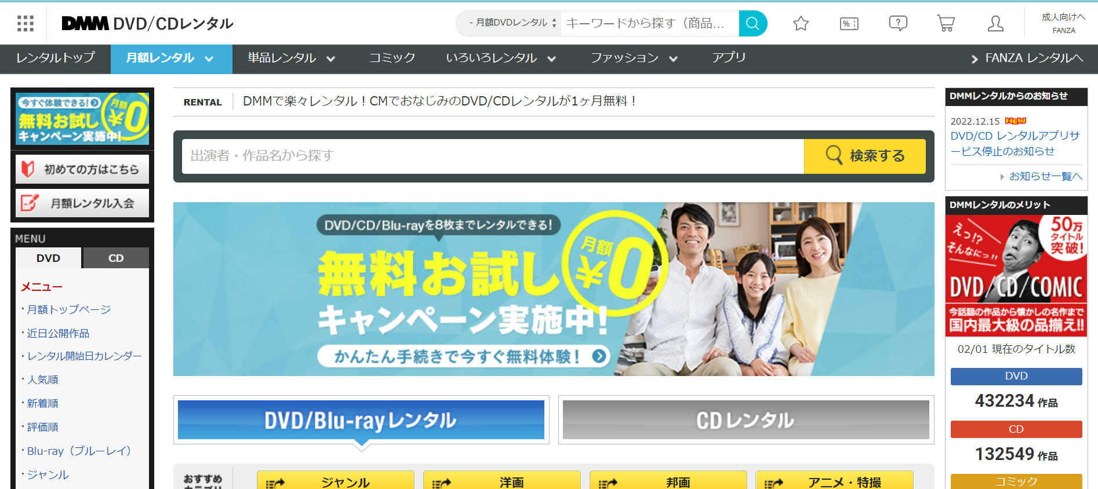This screenshot has width=1098, height=489.
Task: Expand the いろいろレンタル navigation menu
Action: coord(500,59)
